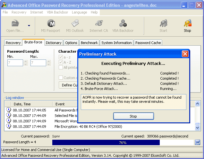Increase the Min password length spinner
204x159 pixels.
click(x=26, y=61)
